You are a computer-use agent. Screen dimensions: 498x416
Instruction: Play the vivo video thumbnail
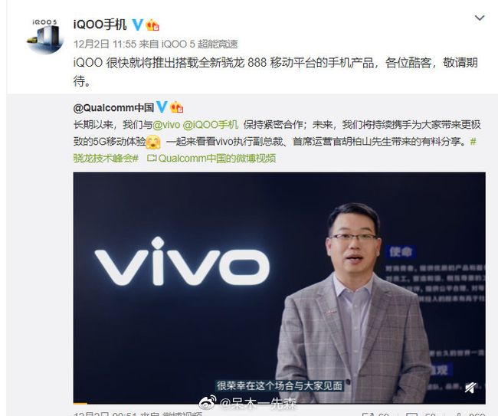[279, 288]
